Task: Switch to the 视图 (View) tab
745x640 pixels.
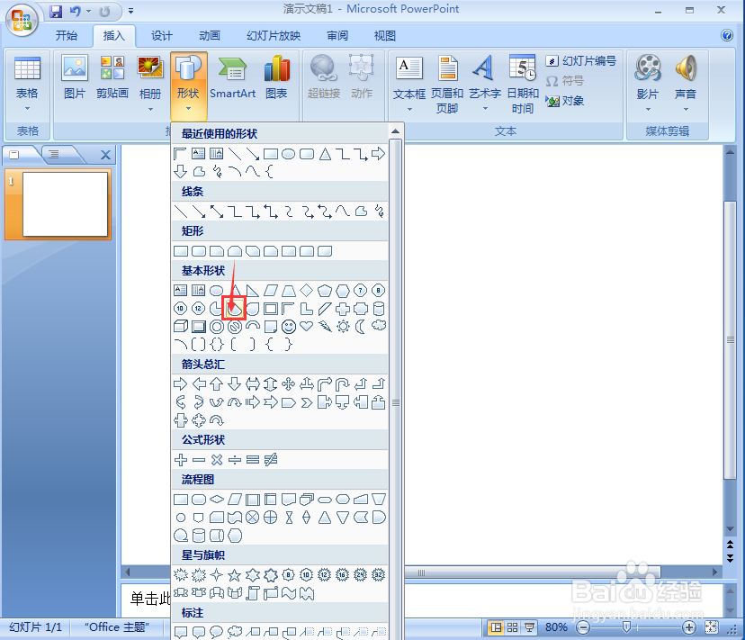Action: pos(384,36)
